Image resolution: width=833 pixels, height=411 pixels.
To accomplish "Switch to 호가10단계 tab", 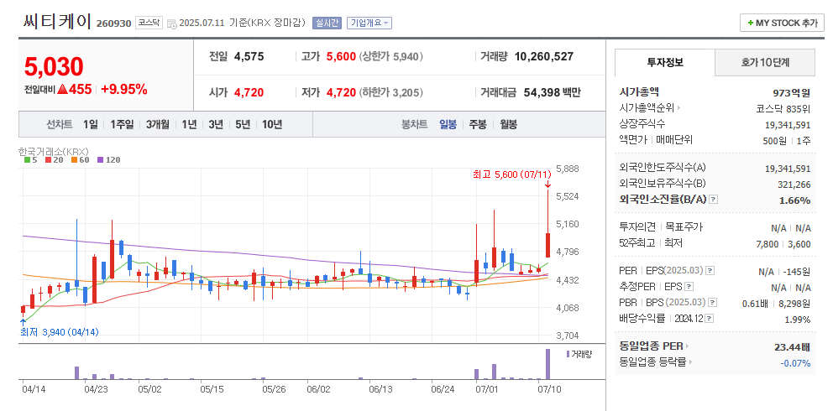I will [765, 63].
